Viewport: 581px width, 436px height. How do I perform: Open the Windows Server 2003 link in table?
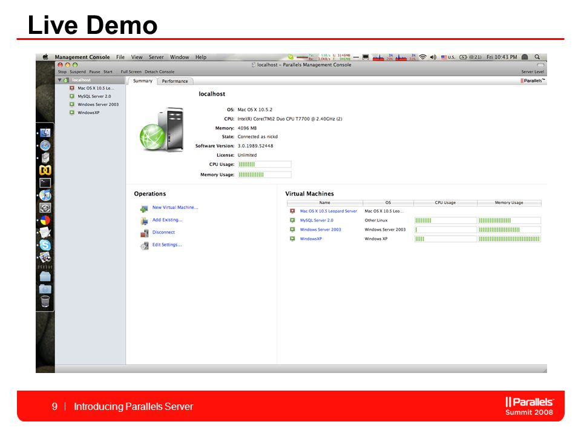[321, 230]
